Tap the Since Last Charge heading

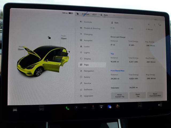click(118, 37)
